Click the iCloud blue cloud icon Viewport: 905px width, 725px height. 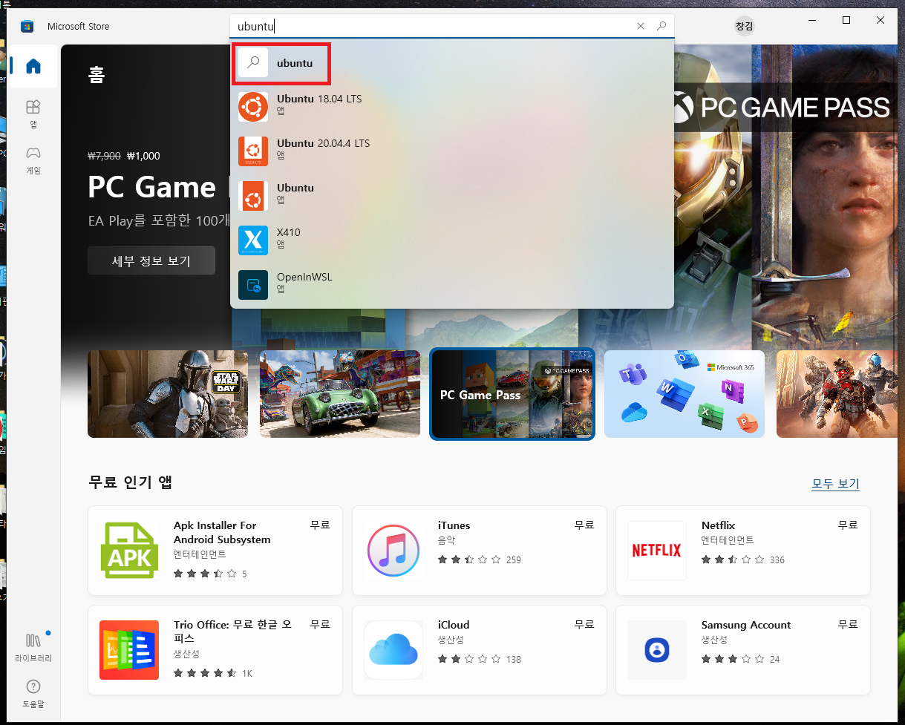pos(393,650)
